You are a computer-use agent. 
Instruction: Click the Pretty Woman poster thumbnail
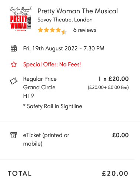coord(21,19)
